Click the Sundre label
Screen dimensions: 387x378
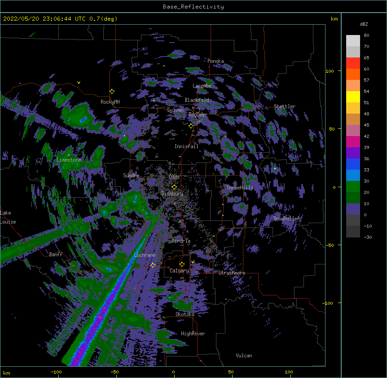click(131, 176)
